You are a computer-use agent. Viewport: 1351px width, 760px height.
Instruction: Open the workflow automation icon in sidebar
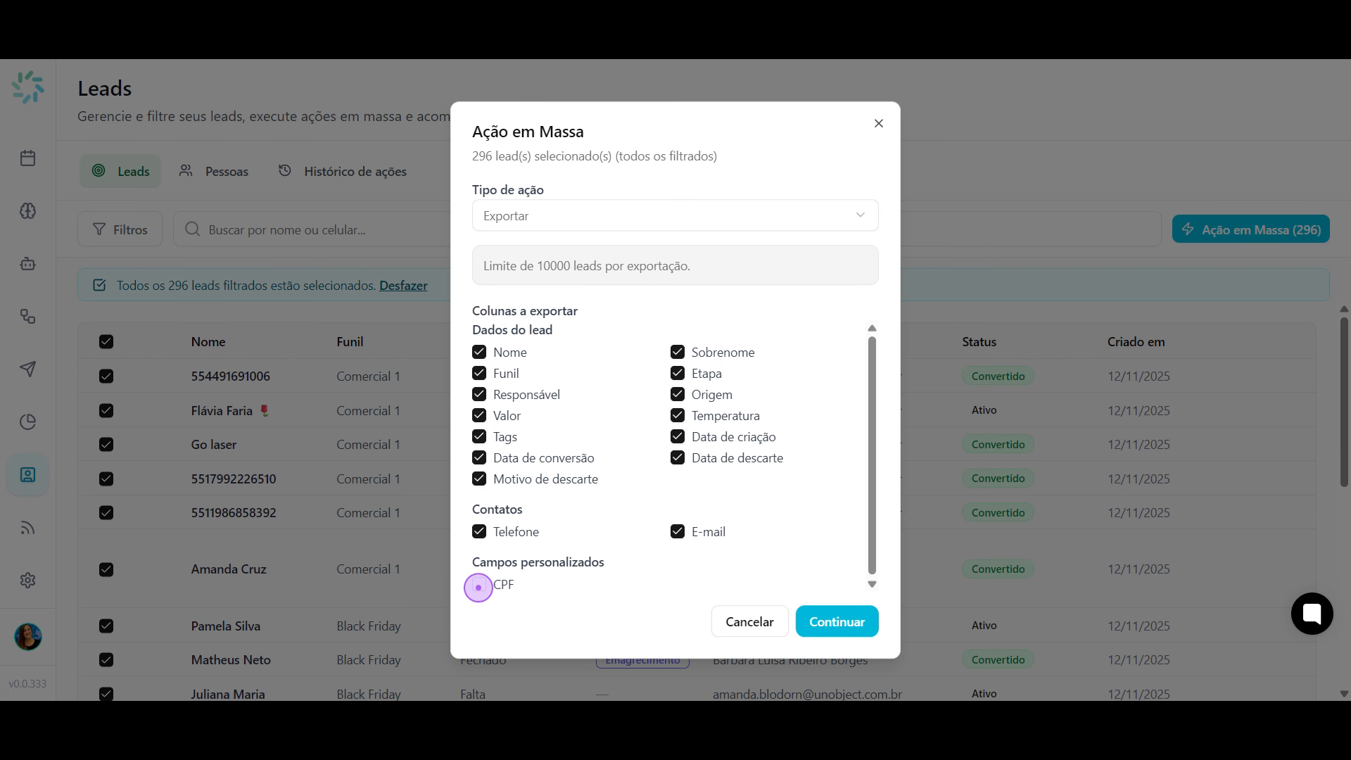[x=28, y=317]
